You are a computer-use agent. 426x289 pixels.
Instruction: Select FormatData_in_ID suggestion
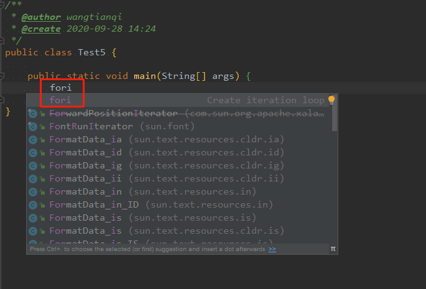177,204
